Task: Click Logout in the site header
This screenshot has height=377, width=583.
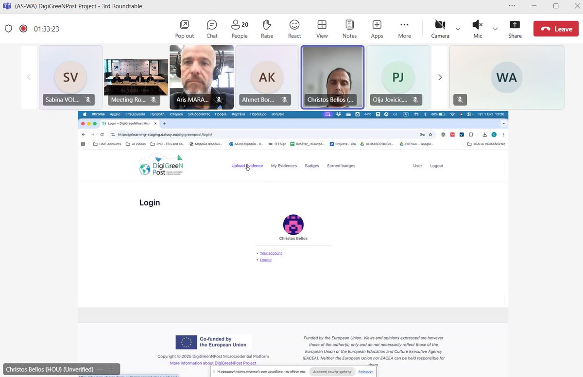Action: [x=436, y=166]
